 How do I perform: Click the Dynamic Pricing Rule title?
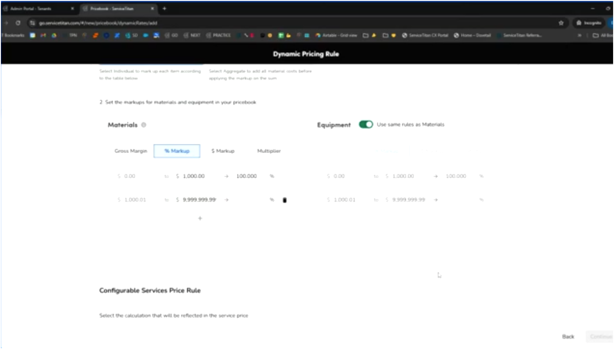pyautogui.click(x=306, y=54)
